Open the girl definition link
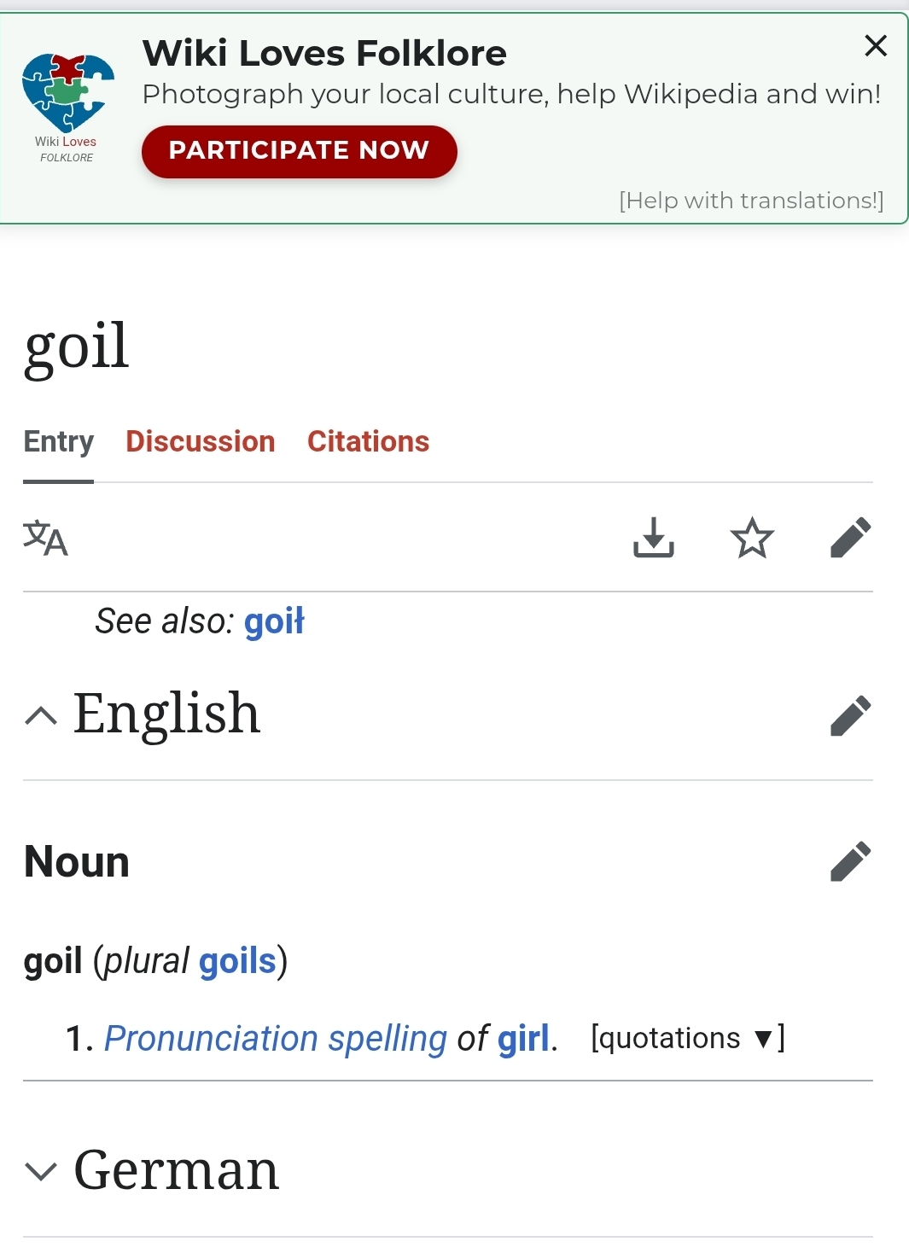This screenshot has height=1259, width=909. [523, 1039]
